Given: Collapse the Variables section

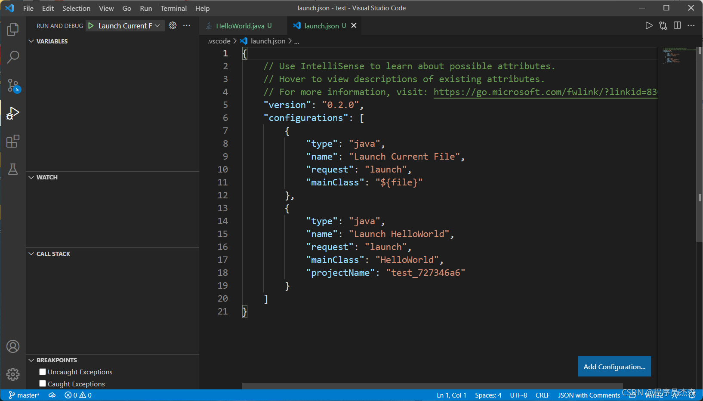Looking at the screenshot, I should tap(31, 41).
